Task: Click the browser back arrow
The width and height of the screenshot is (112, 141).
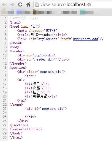Action: [4, 4]
